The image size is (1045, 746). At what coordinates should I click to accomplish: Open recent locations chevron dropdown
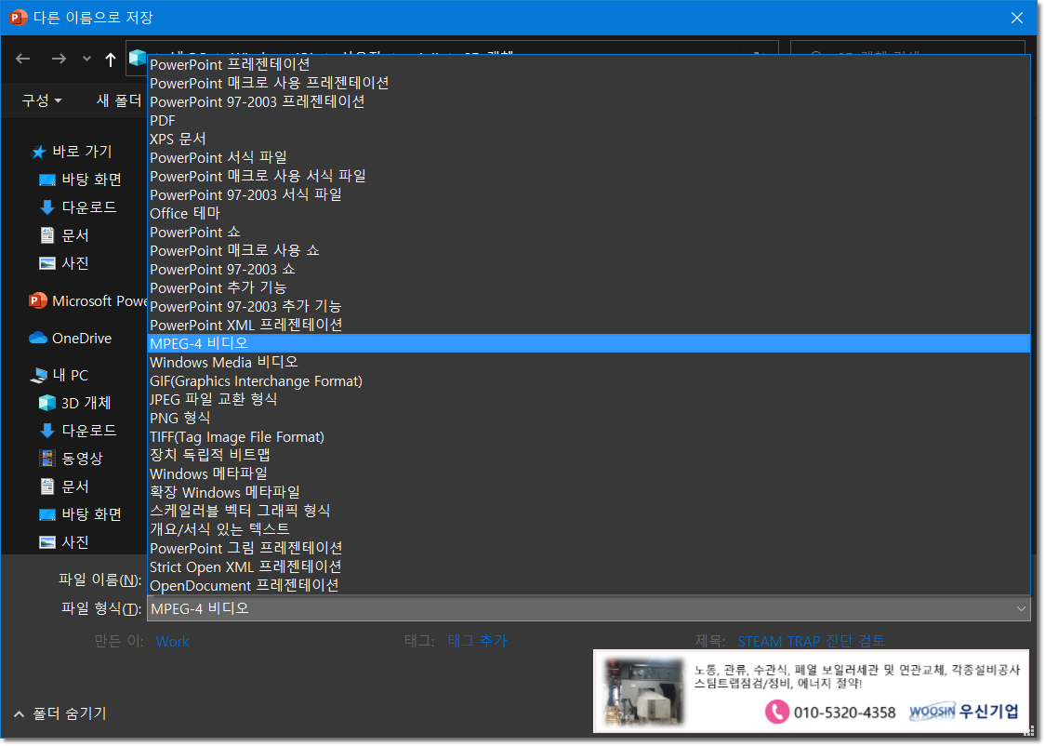[86, 59]
